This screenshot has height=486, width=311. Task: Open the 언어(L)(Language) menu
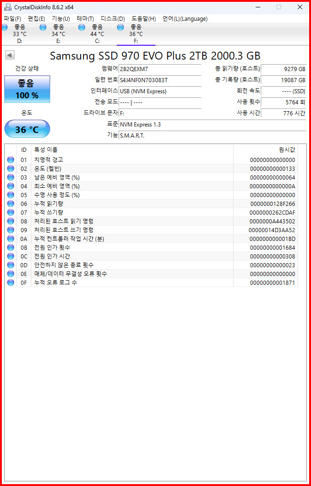pyautogui.click(x=185, y=18)
